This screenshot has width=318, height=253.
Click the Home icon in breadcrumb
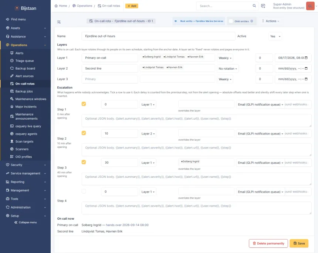(56, 6)
